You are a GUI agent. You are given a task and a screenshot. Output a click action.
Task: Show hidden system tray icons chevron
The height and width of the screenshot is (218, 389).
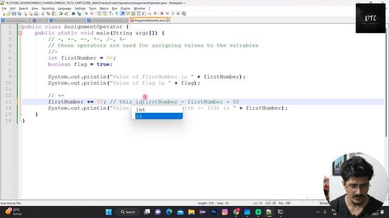pyautogui.click(x=317, y=212)
